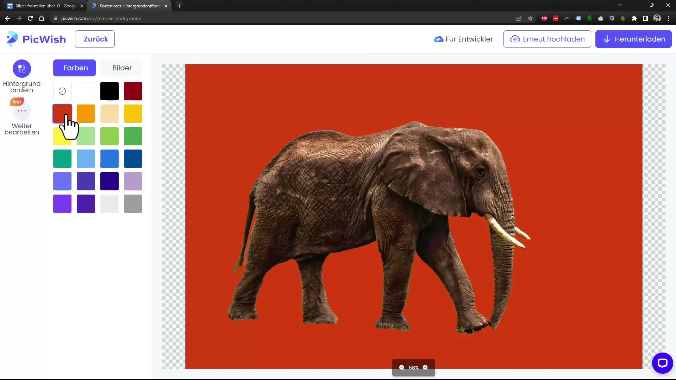Select the Hintergrund ändern tool icon
Screen dimensions: 676x380
(x=22, y=69)
